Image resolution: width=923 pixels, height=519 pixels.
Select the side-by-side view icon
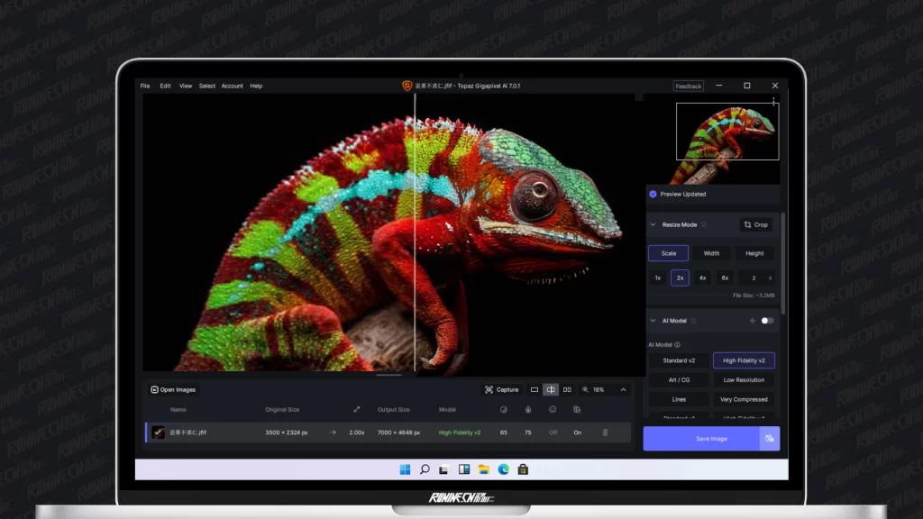pyautogui.click(x=567, y=389)
